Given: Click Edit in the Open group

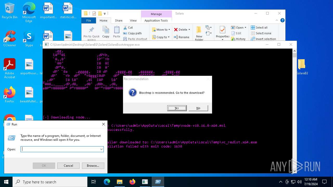Looking at the screenshot, I should coord(236,33).
